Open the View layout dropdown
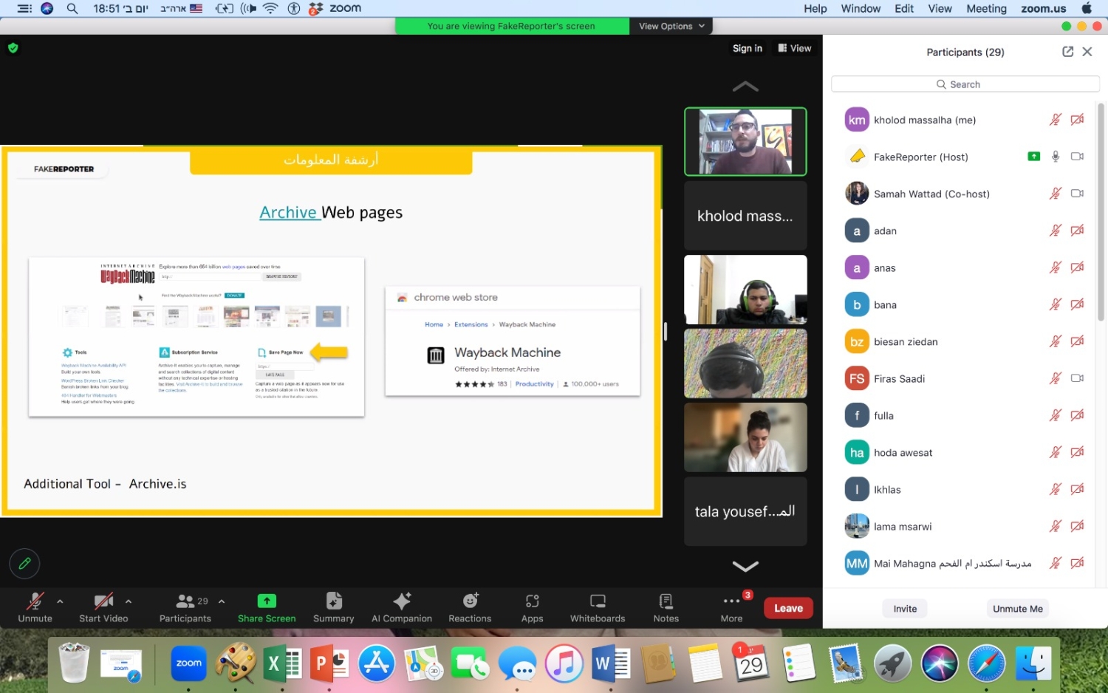Image resolution: width=1108 pixels, height=693 pixels. click(794, 48)
